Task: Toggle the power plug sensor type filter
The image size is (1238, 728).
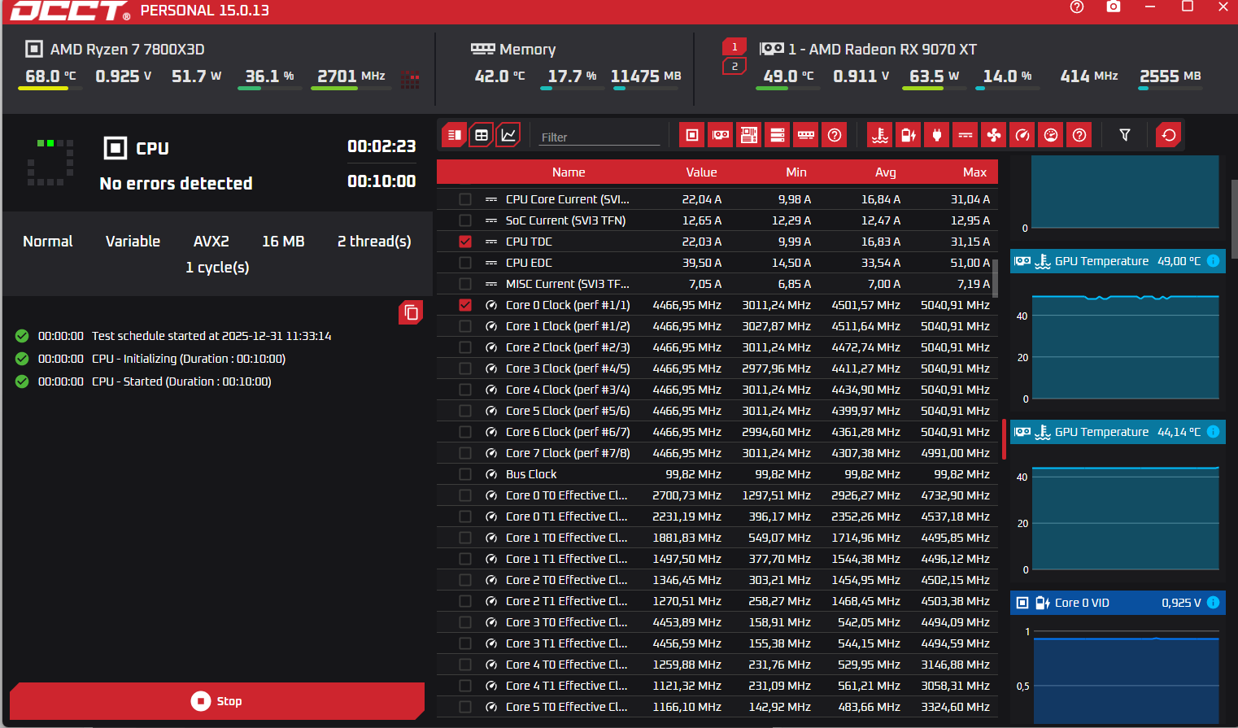Action: (937, 135)
